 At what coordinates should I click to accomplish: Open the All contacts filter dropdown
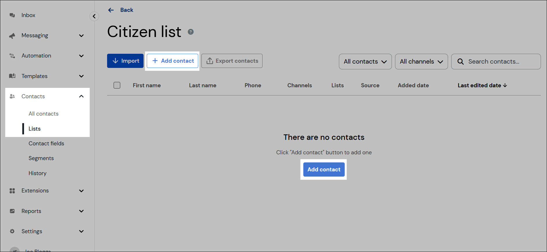(x=365, y=61)
